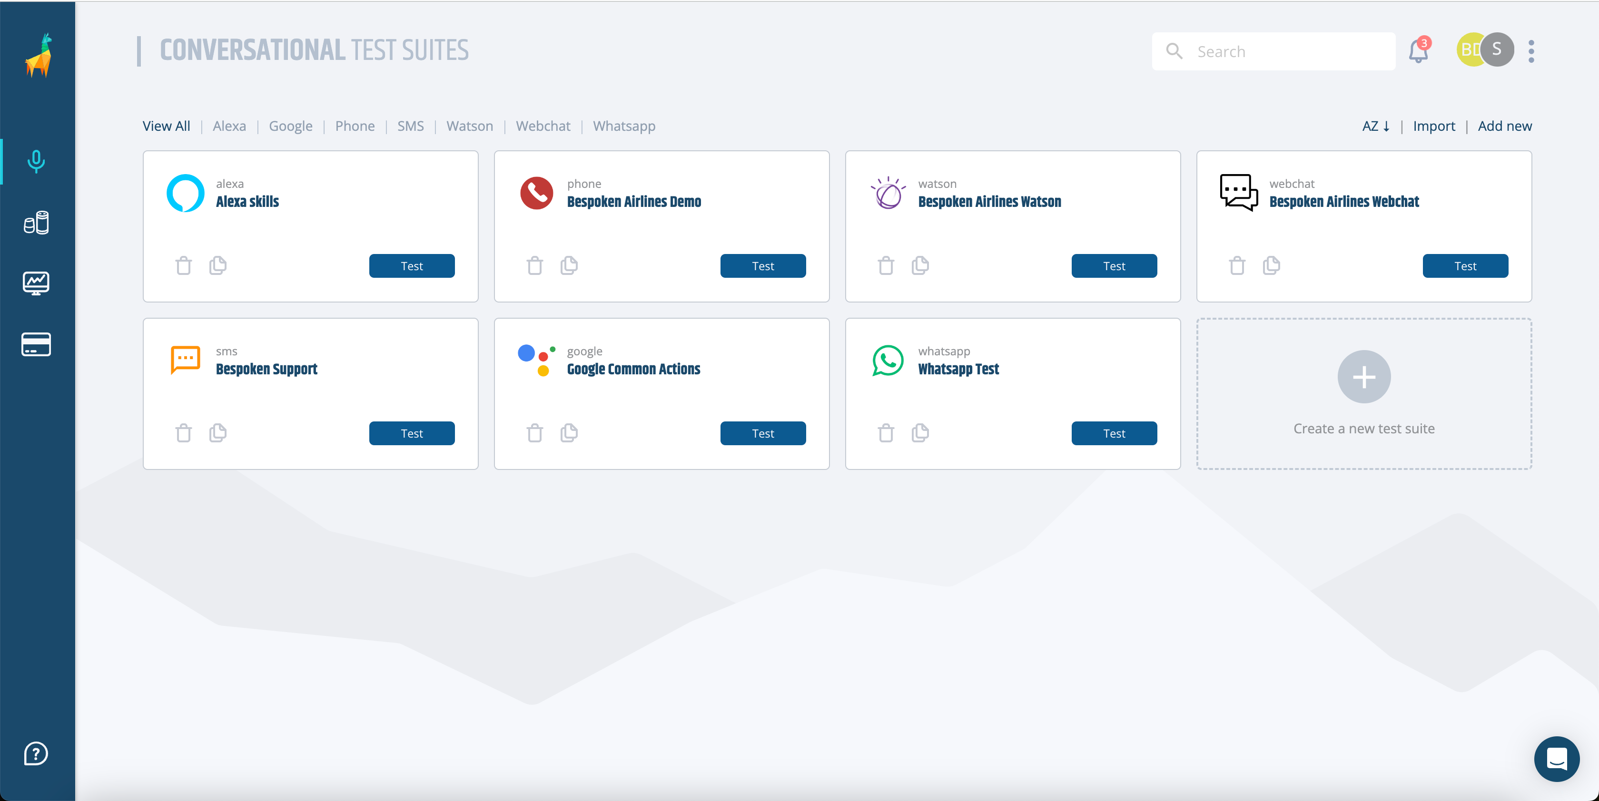Open the monitoring chart sidebar icon
Screen dimensions: 1599x801
tap(36, 283)
